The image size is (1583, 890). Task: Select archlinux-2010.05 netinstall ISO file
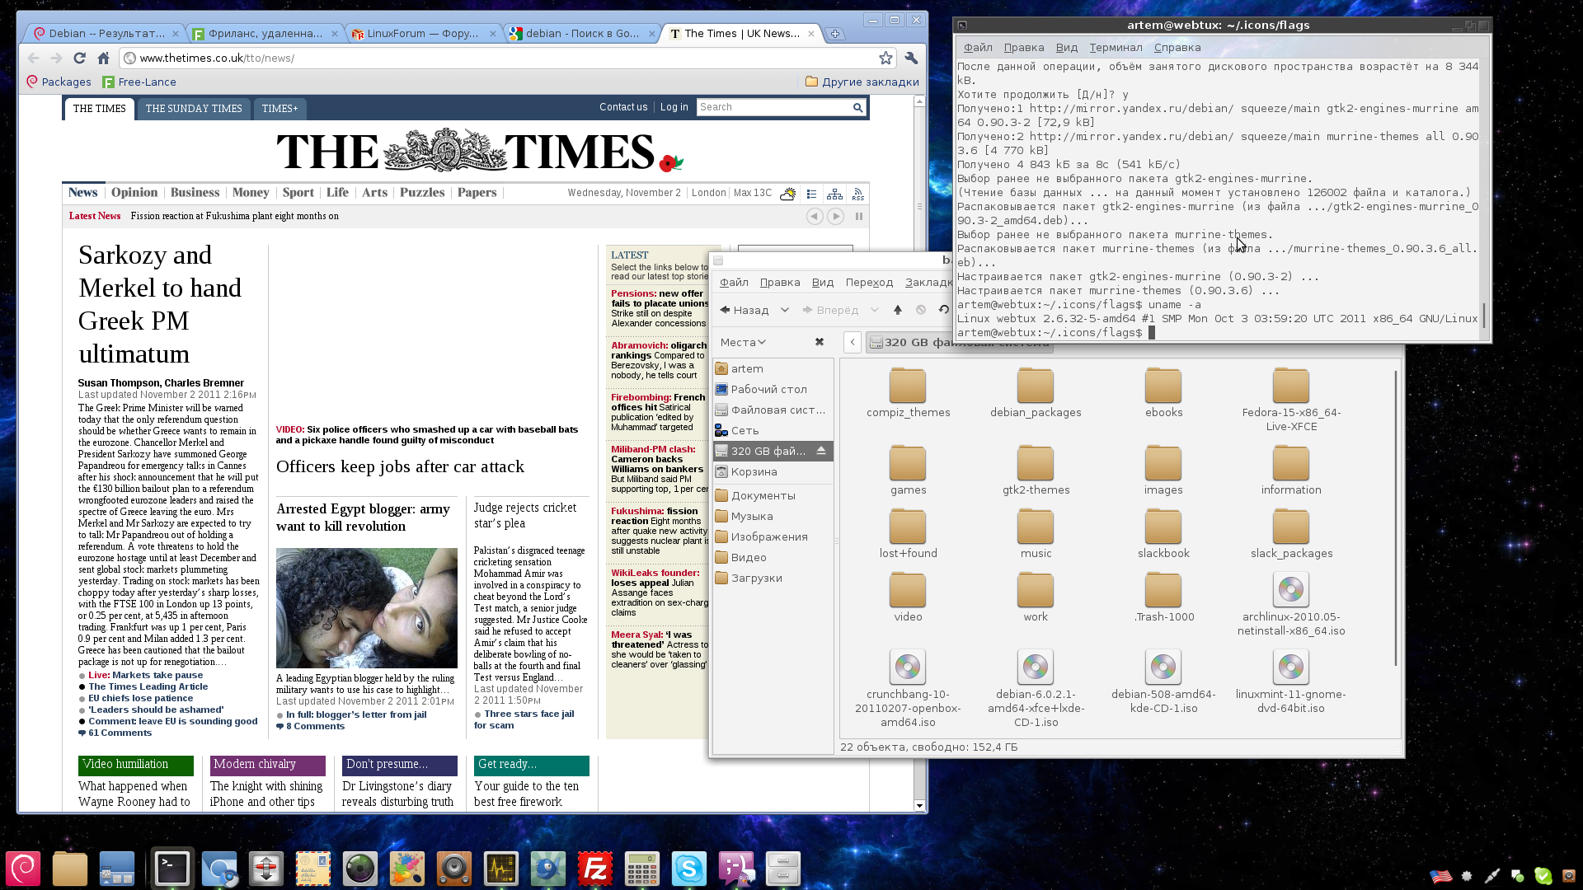(x=1291, y=606)
